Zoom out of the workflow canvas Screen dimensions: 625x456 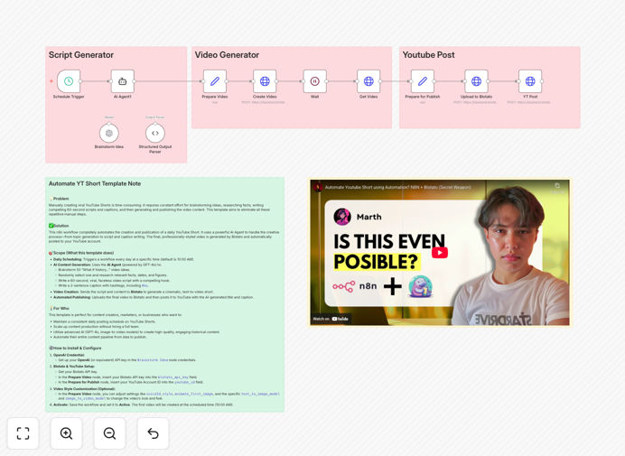click(x=109, y=433)
